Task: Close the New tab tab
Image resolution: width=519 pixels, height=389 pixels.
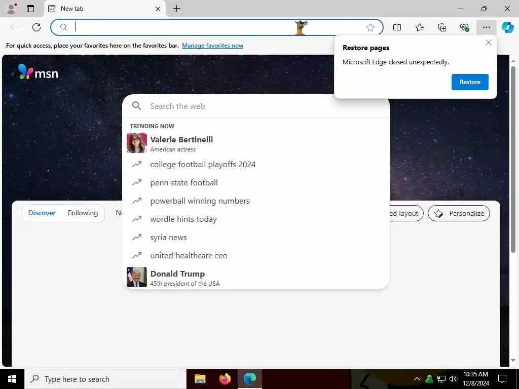Action: (158, 9)
